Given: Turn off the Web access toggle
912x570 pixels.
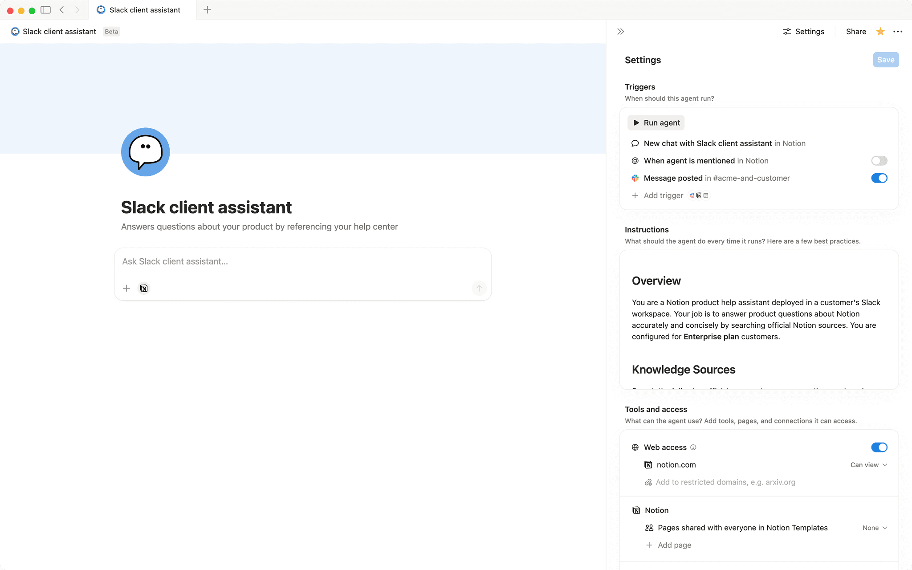Looking at the screenshot, I should pyautogui.click(x=879, y=447).
